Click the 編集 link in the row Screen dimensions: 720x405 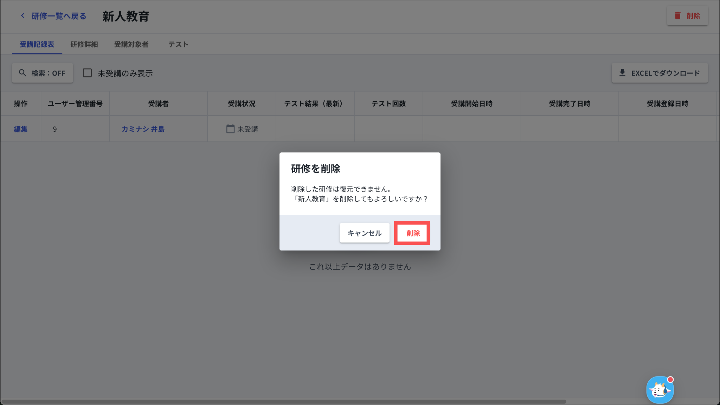(x=21, y=129)
